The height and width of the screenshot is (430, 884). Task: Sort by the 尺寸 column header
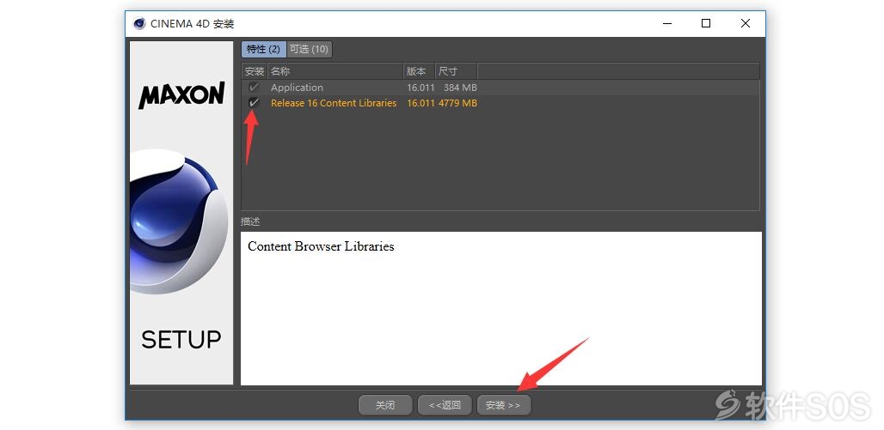456,71
